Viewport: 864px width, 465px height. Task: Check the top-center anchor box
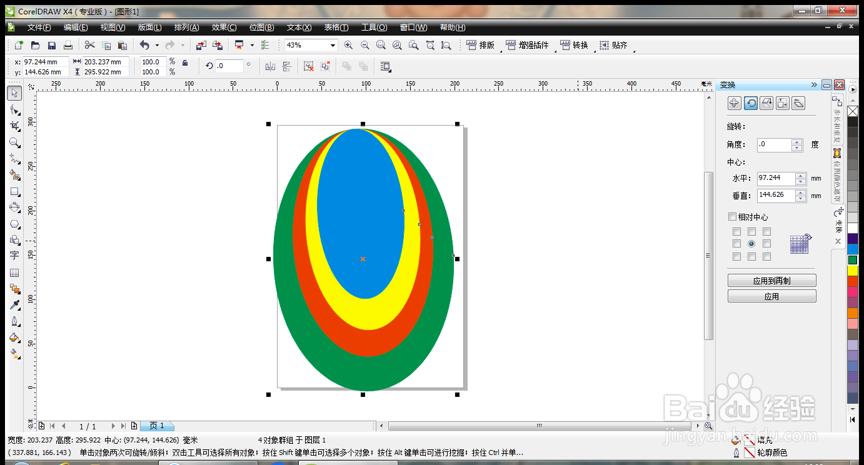coord(751,231)
